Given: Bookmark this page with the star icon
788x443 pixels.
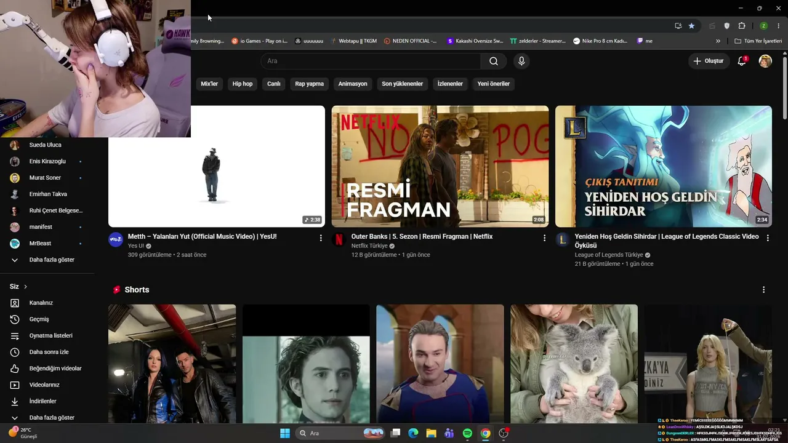Looking at the screenshot, I should click(x=691, y=26).
